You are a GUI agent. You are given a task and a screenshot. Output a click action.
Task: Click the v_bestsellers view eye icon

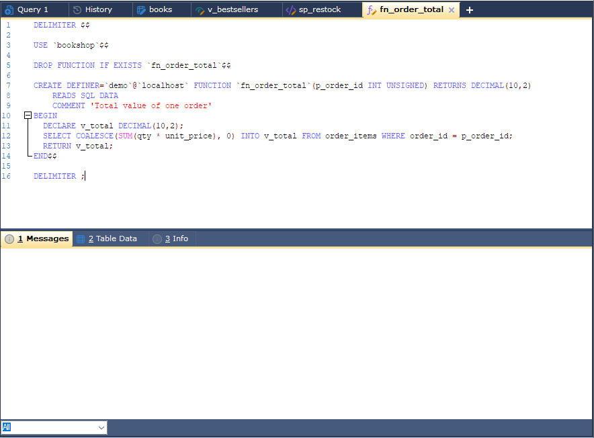pyautogui.click(x=200, y=11)
